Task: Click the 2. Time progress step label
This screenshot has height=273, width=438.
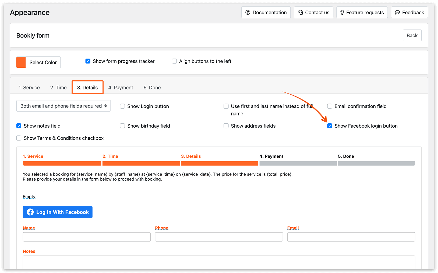Action: (110, 156)
